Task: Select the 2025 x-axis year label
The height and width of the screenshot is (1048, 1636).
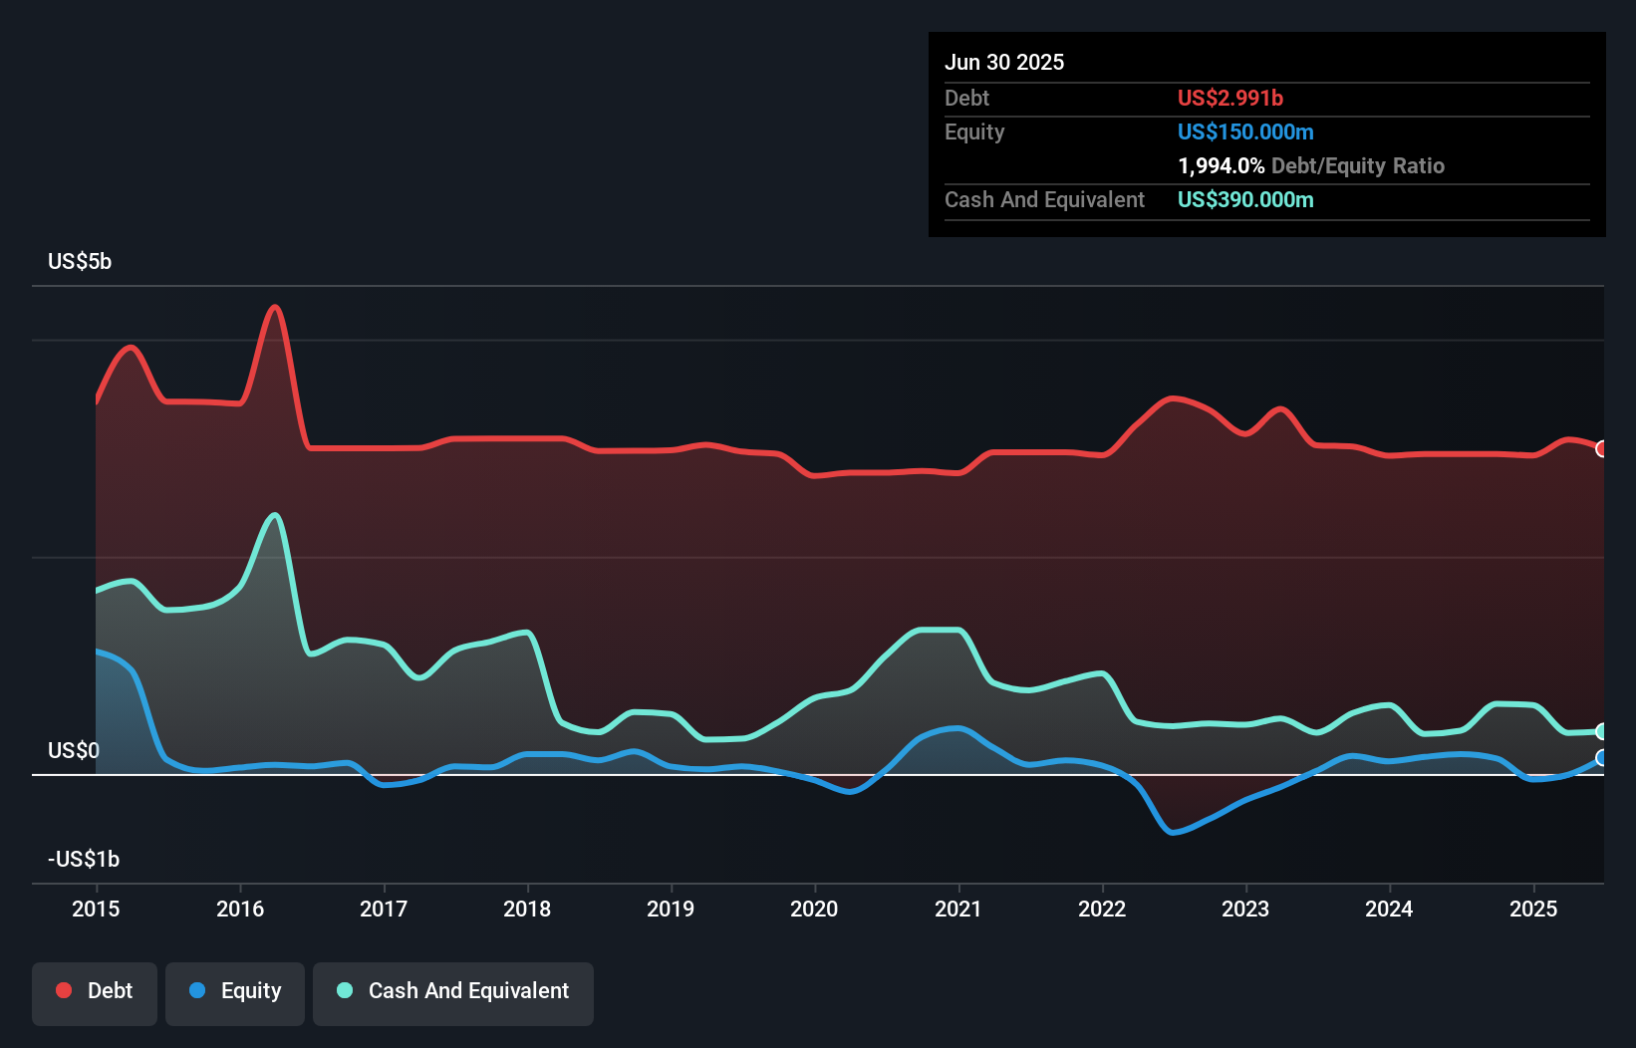Action: pos(1532,909)
